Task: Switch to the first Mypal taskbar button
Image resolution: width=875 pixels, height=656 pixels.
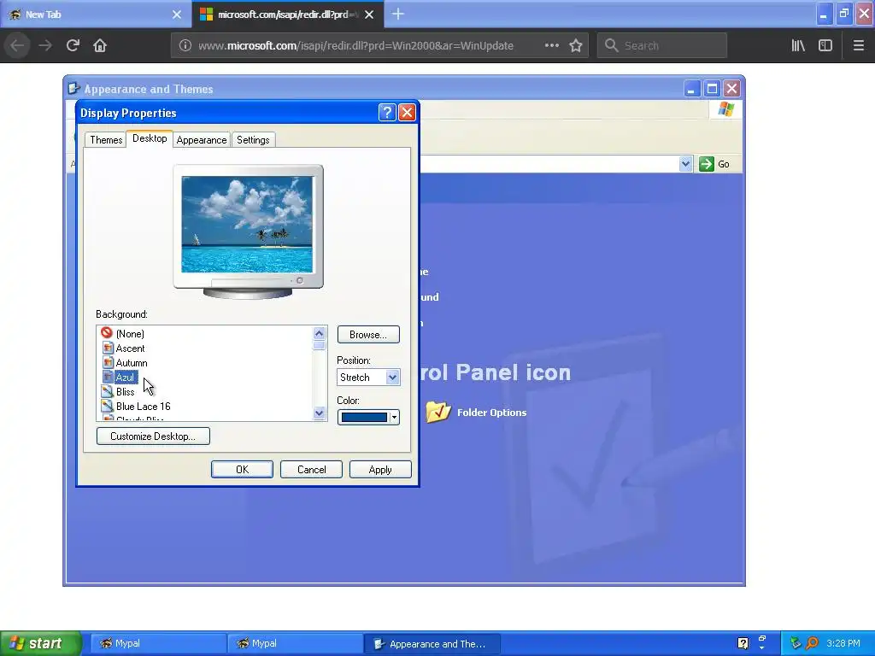Action: coord(158,643)
